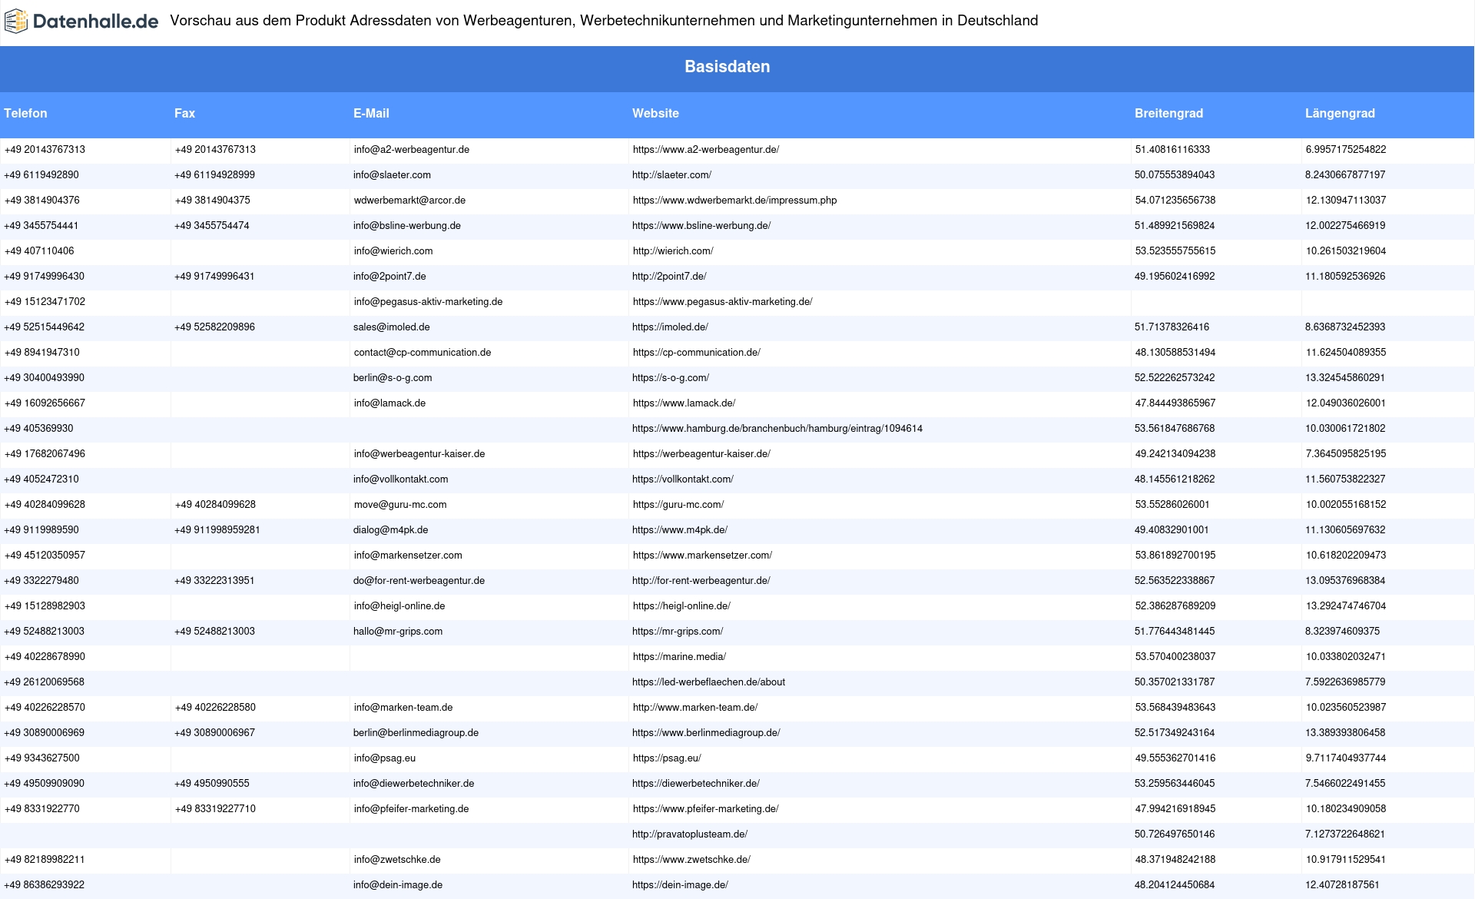Open website https://led-werbeflaechen.de/about

pos(708,682)
